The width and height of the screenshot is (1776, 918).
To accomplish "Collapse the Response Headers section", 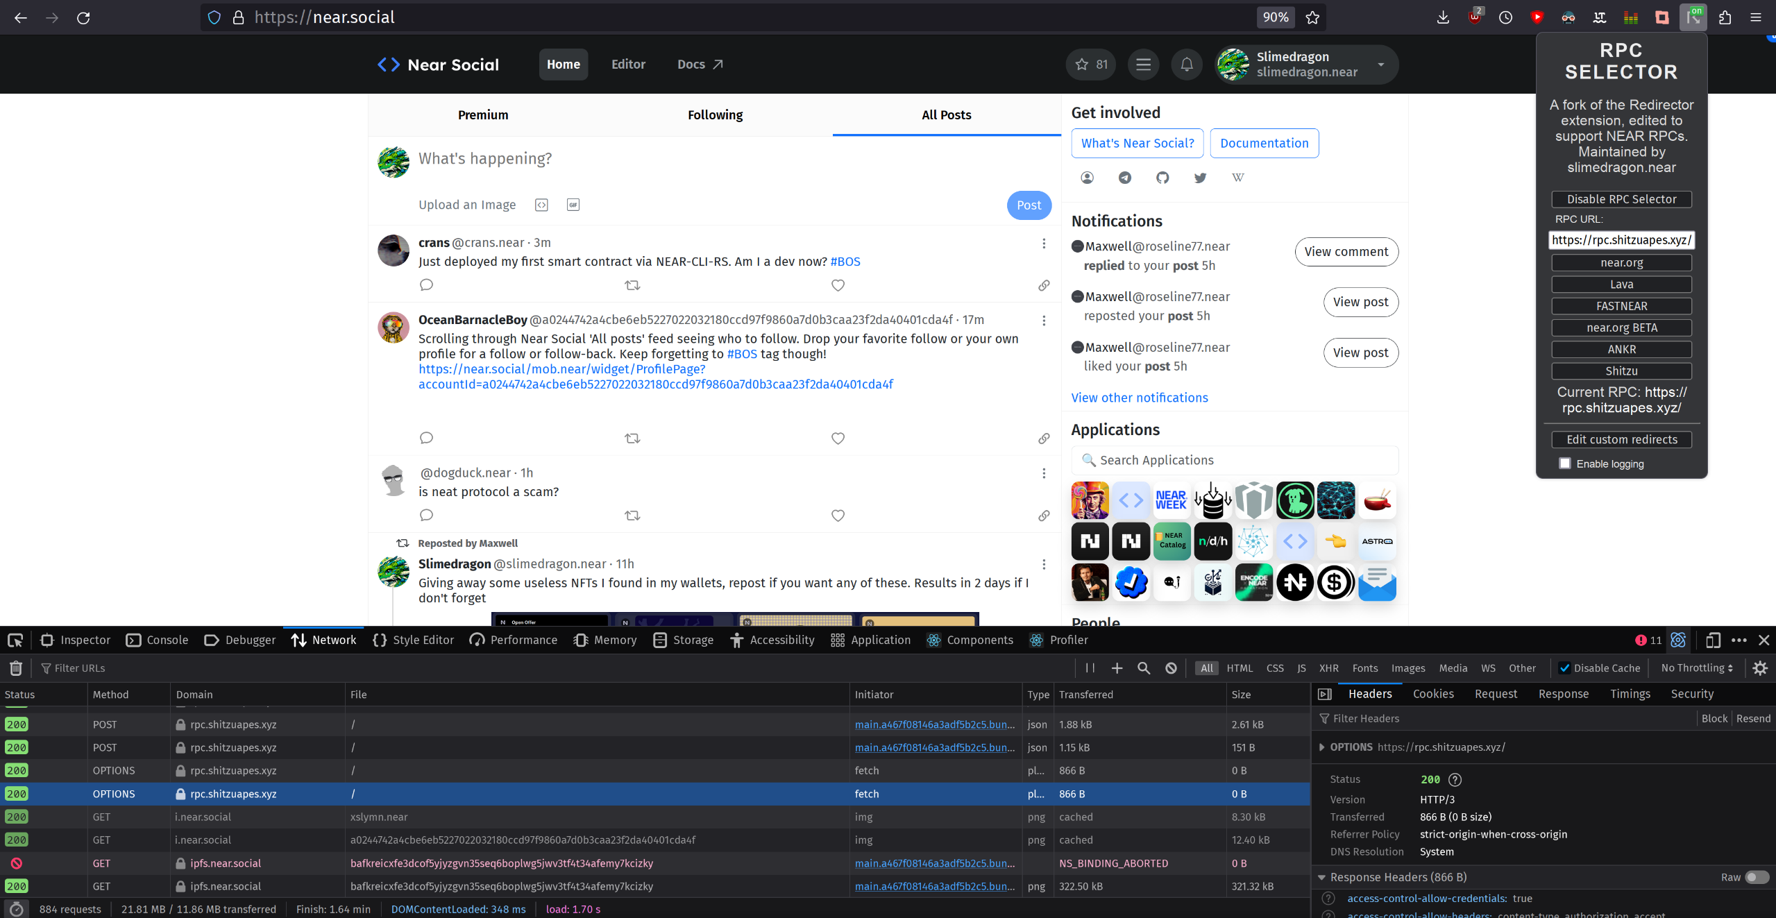I will (x=1321, y=877).
